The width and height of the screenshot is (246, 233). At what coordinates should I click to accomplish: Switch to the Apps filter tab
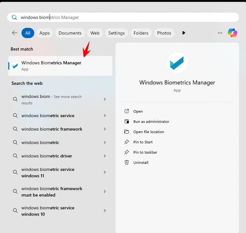pyautogui.click(x=44, y=33)
